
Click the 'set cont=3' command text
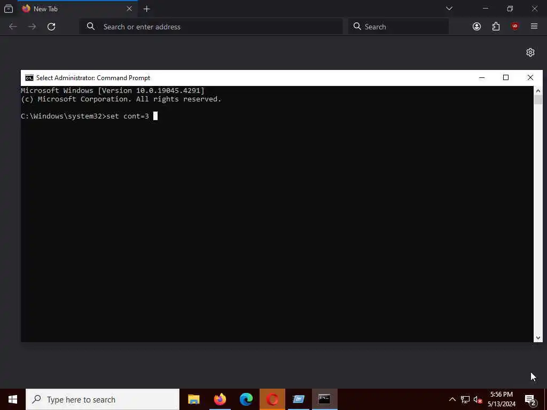(x=128, y=116)
